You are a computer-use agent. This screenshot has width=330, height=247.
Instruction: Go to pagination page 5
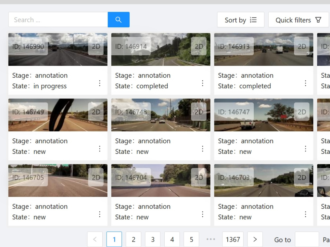[x=191, y=239]
